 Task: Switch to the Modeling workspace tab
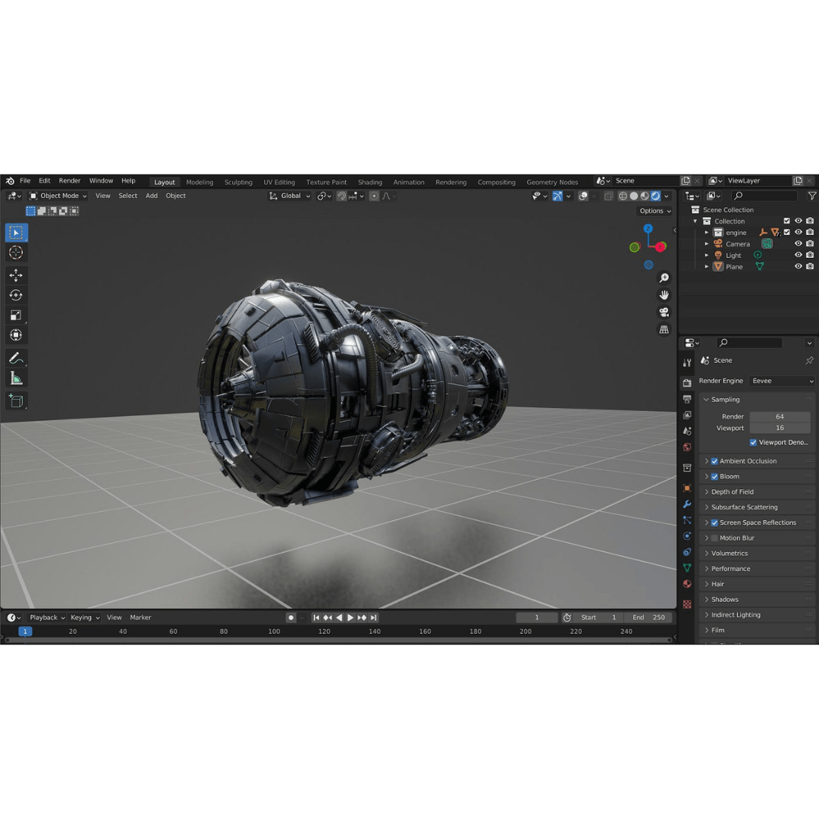click(x=199, y=182)
